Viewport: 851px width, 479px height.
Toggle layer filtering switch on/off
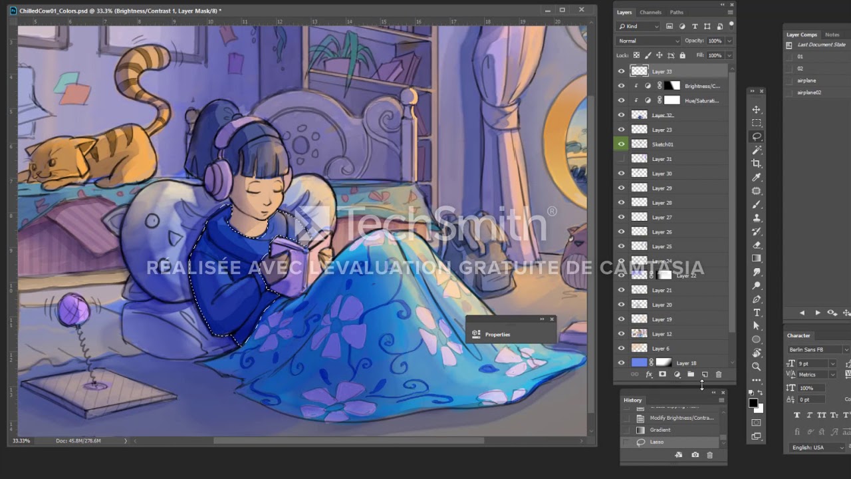(x=731, y=25)
